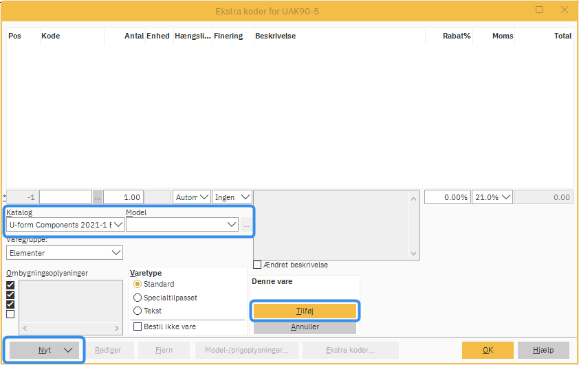Click the ellipsis button next to Model dropdown
The height and width of the screenshot is (365, 579).
coord(246,225)
